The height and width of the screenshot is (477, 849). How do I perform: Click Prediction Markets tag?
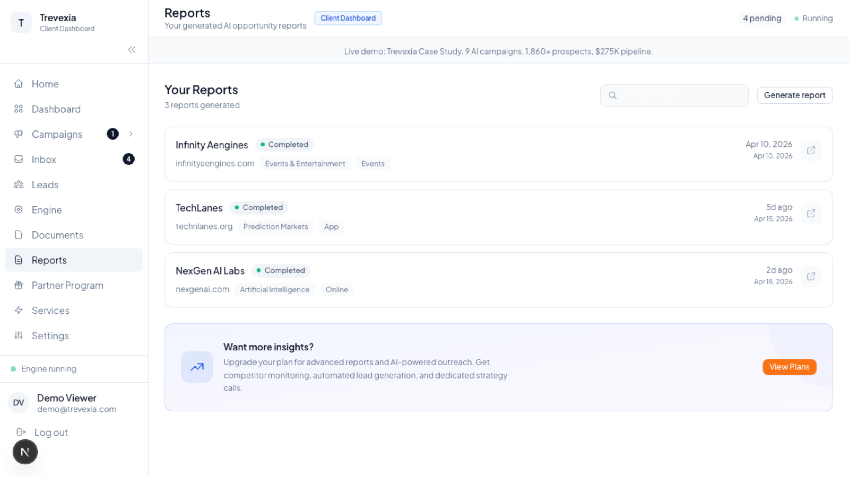point(276,227)
